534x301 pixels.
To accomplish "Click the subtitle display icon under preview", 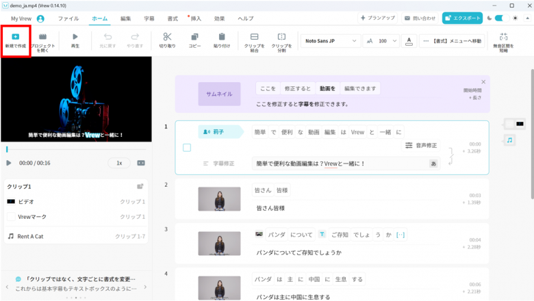I will pos(141,163).
